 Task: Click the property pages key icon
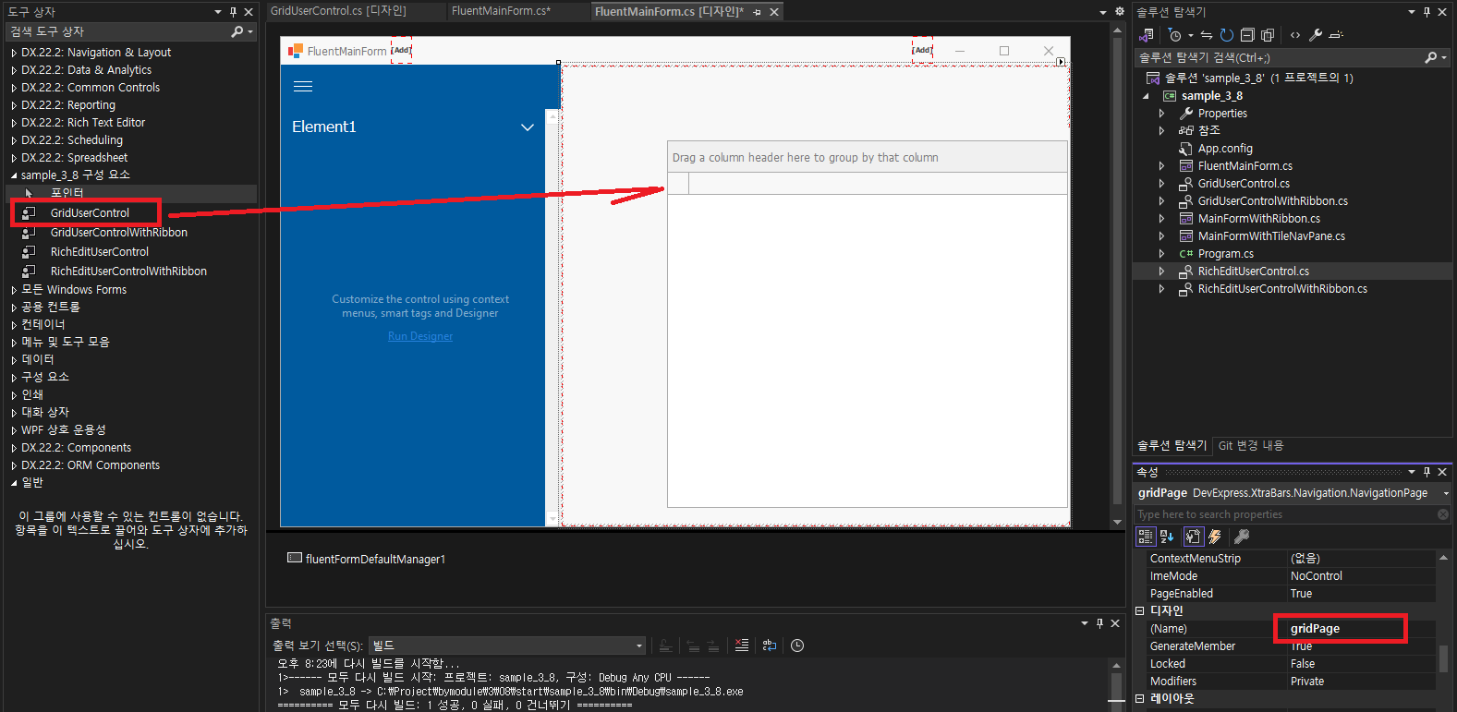coord(1242,537)
